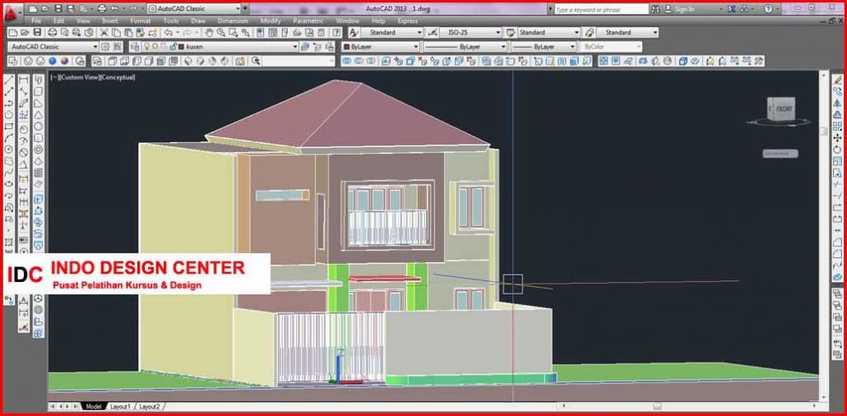Viewport: 847px width, 416px height.
Task: Open the Text Style Standard dropdown
Action: [419, 32]
